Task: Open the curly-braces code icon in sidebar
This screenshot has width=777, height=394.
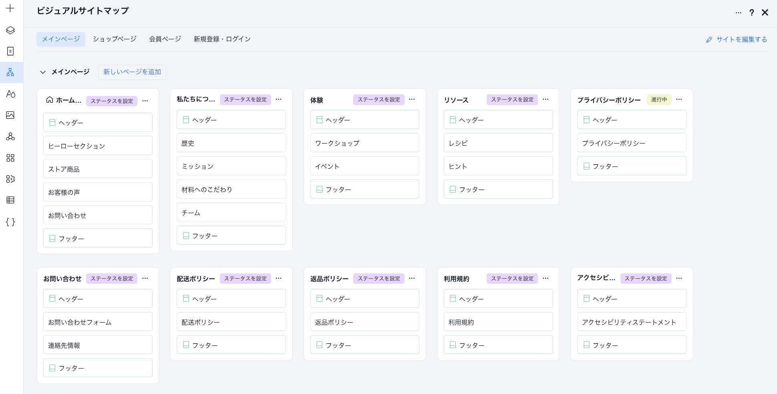Action: coord(10,222)
